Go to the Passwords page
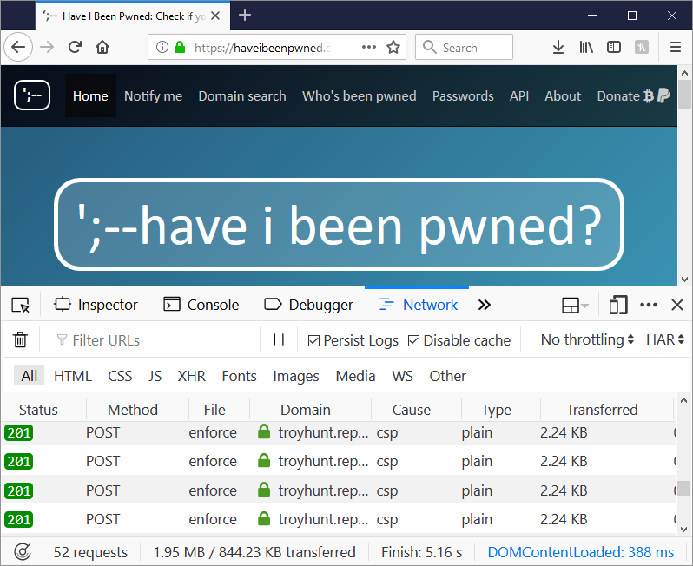The image size is (693, 566). 463,95
